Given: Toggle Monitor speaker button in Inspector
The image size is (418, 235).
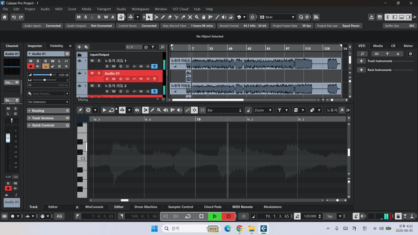Looking at the screenshot, I should pyautogui.click(x=38, y=66).
